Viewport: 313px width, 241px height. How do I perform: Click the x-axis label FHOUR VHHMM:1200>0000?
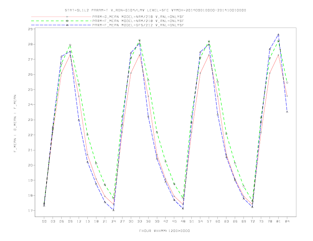pyautogui.click(x=164, y=231)
